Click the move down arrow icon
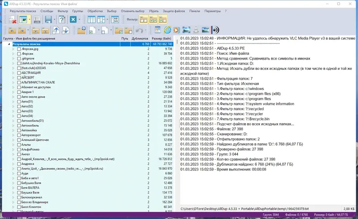Viewport: 358px width, 219px height. point(65,30)
